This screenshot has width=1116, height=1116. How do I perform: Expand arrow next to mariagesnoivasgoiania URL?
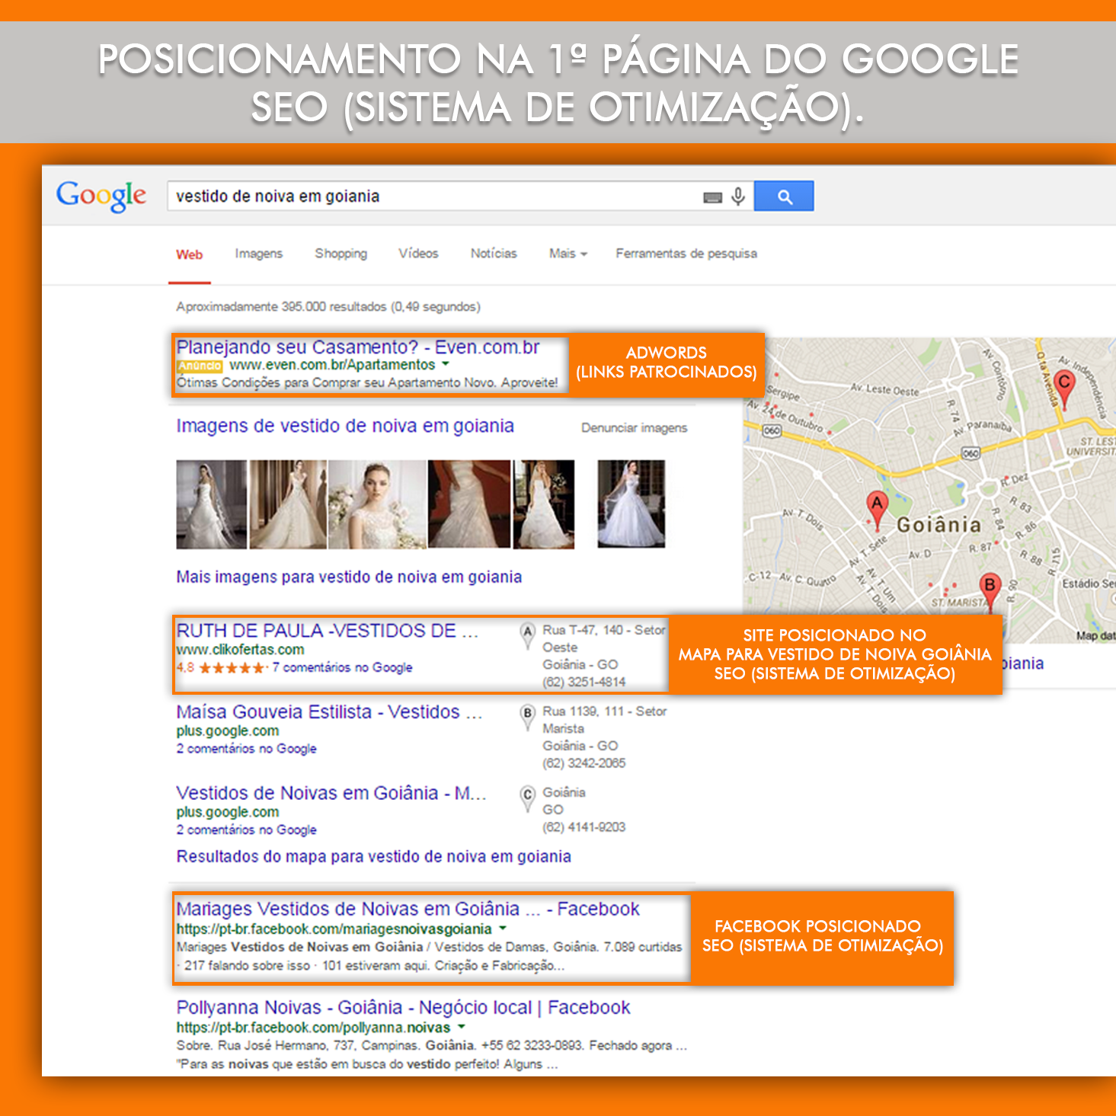click(503, 929)
